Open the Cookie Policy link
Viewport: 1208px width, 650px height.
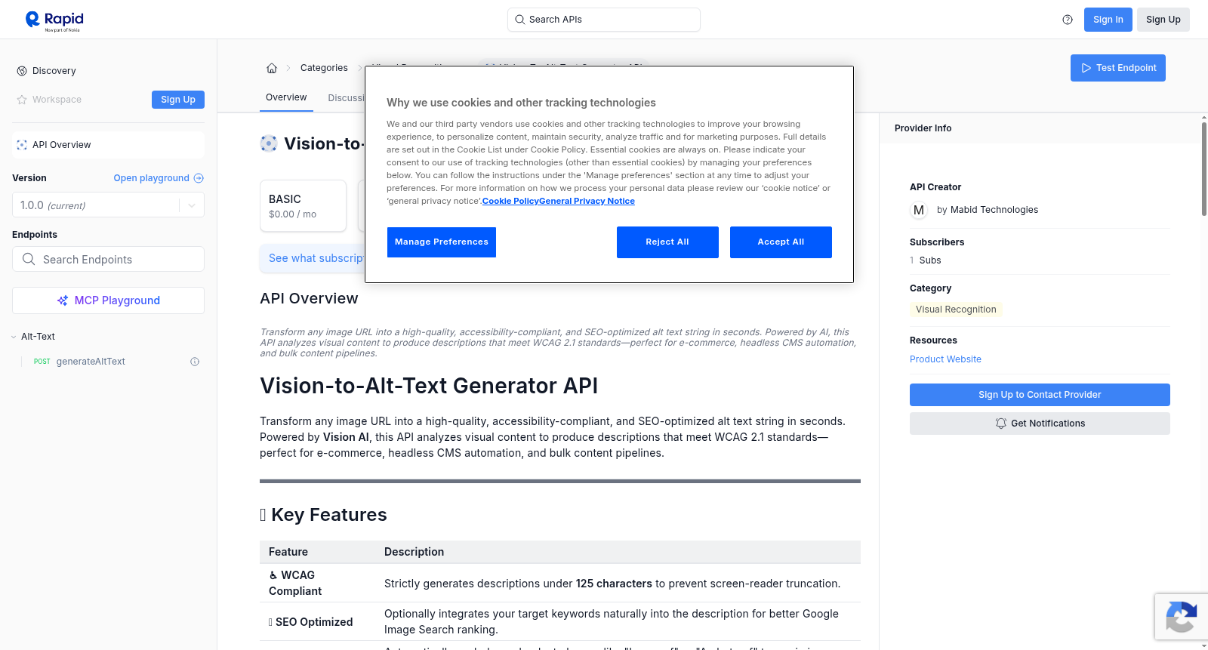coord(510,201)
